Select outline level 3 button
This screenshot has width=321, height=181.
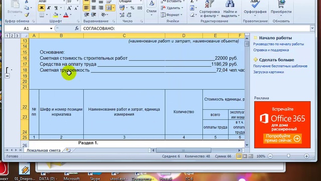[17, 36]
